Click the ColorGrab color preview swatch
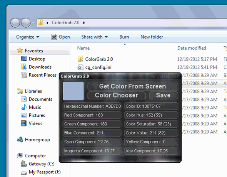The height and width of the screenshot is (177, 227). pyautogui.click(x=73, y=91)
